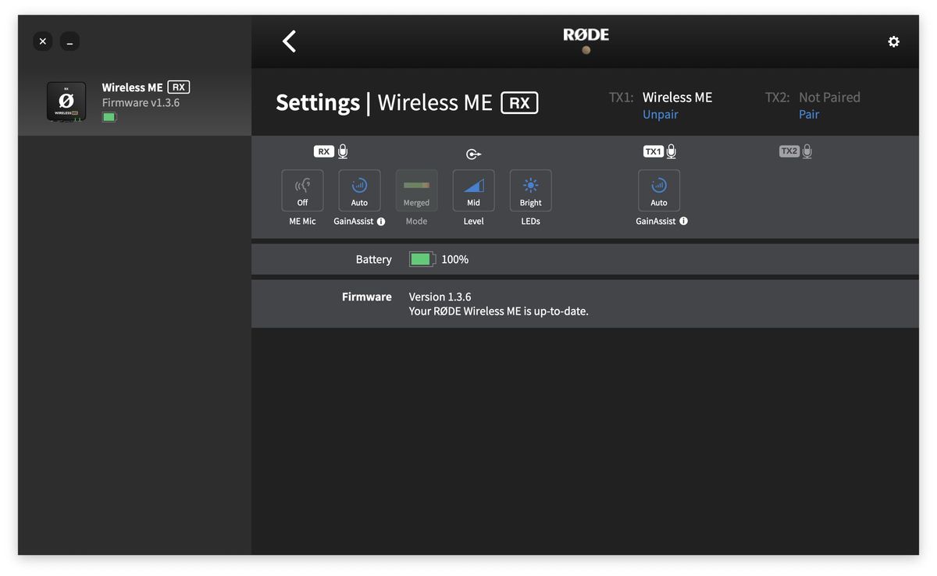
Task: Click the TX1 microphone icon
Action: pyautogui.click(x=671, y=151)
